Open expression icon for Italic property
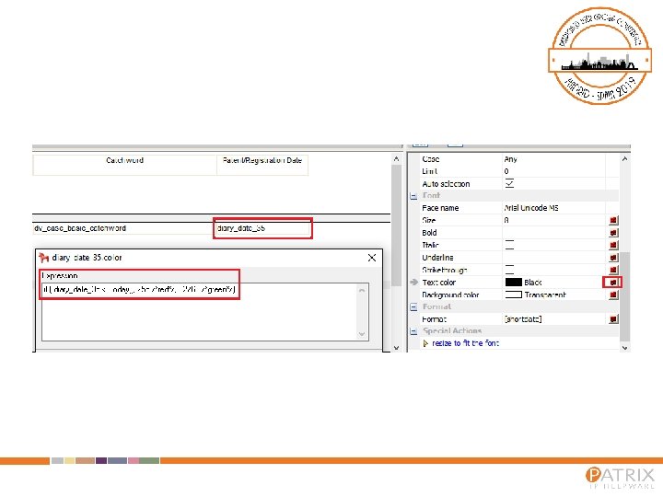The width and height of the screenshot is (663, 497). [613, 245]
